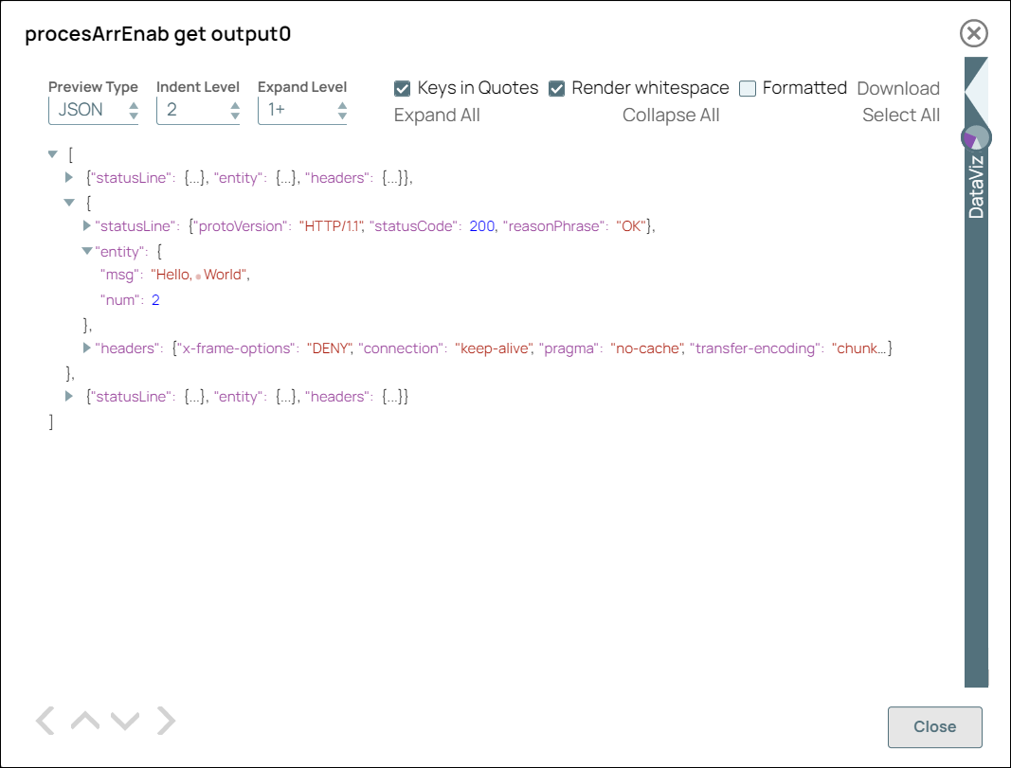Expand the headers object node
This screenshot has width=1011, height=768.
coord(86,348)
